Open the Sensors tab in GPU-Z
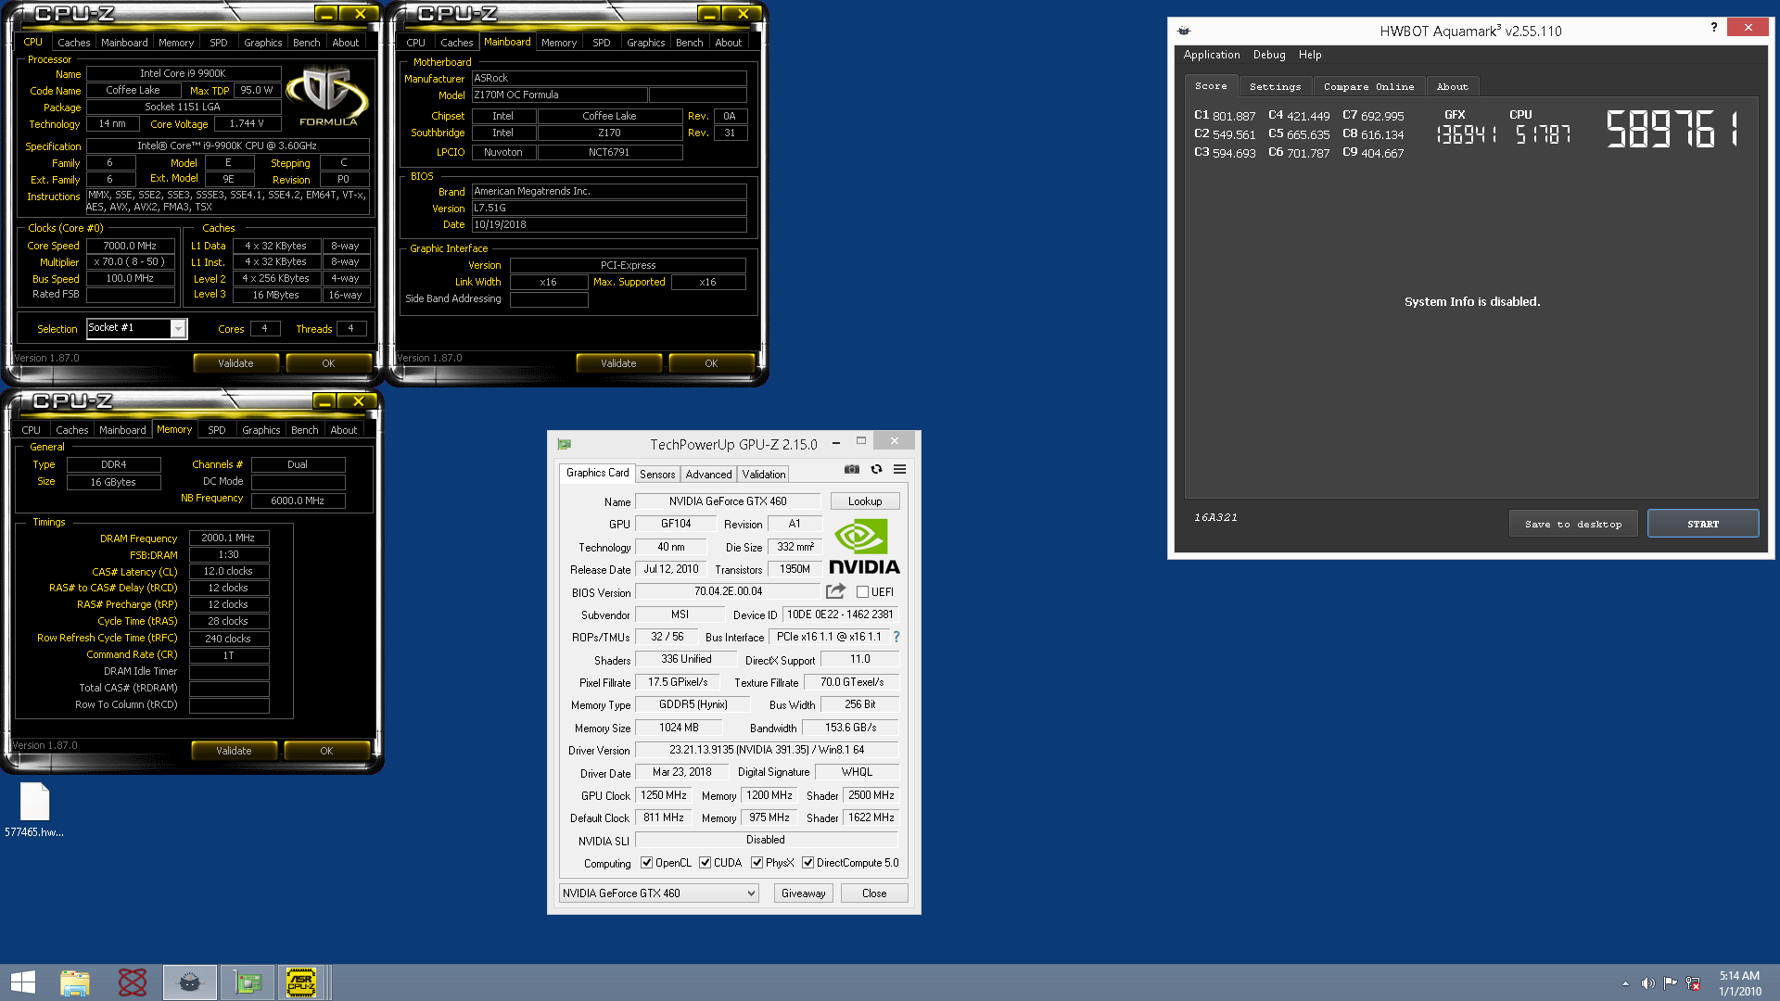Image resolution: width=1780 pixels, height=1001 pixels. [x=657, y=475]
